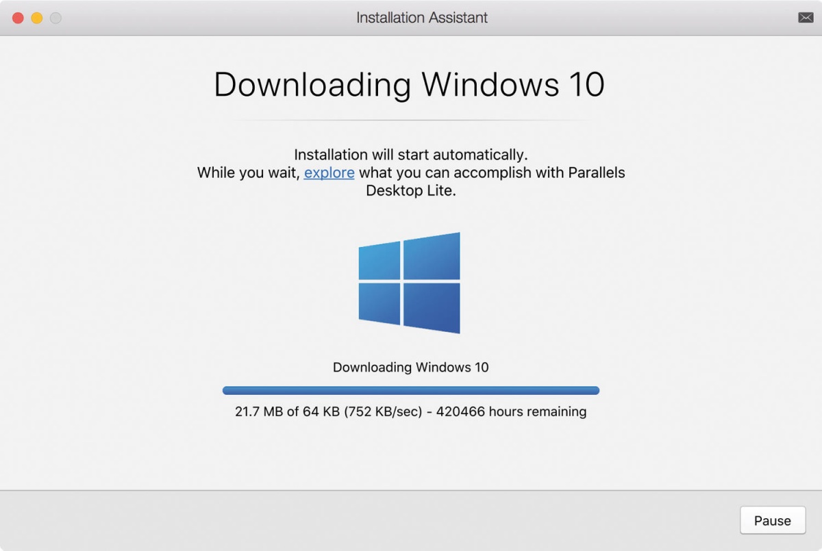Viewport: 822px width, 551px height.
Task: Click the 'Downloading Windows 10' large heading
Action: pos(410,84)
